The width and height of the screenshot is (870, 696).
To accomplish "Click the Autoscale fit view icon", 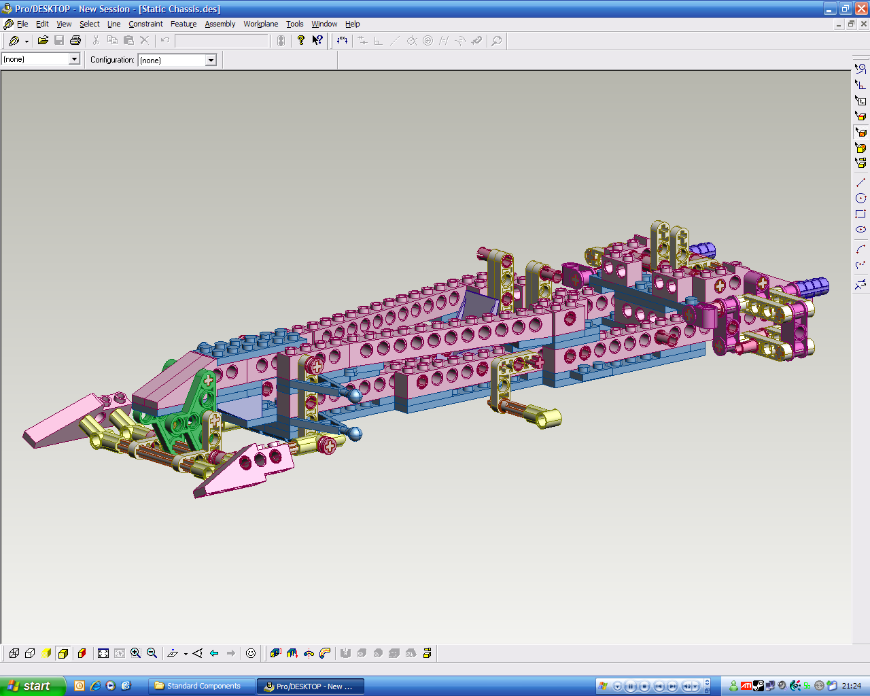I will tap(103, 653).
